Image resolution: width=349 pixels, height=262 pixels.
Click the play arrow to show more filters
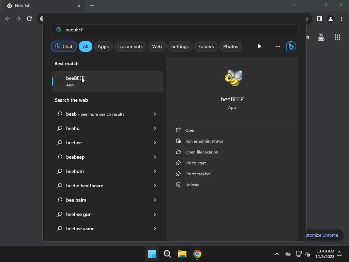coord(259,46)
